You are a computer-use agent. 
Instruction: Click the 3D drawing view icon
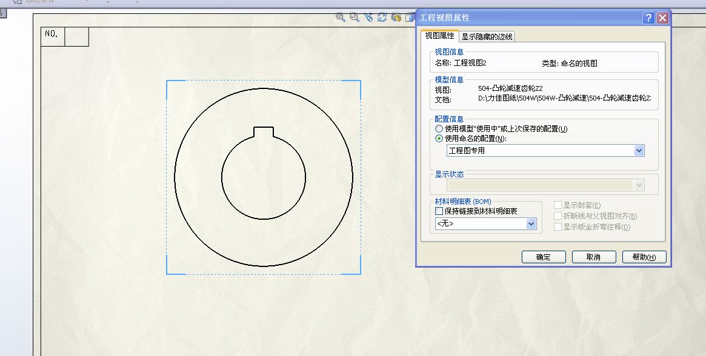pos(396,17)
